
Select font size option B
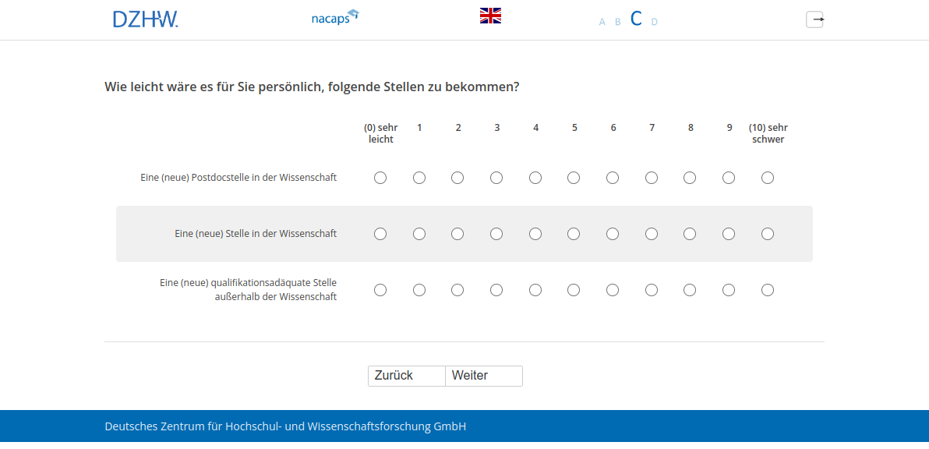[x=617, y=22]
